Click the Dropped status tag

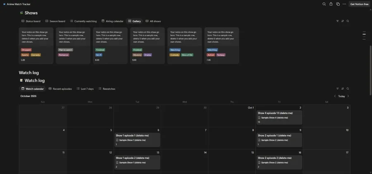tap(26, 50)
